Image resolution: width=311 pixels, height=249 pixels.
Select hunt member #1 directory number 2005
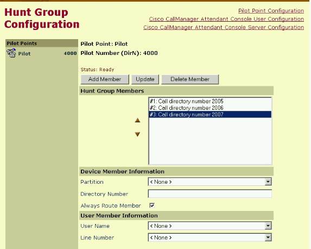tap(210, 101)
